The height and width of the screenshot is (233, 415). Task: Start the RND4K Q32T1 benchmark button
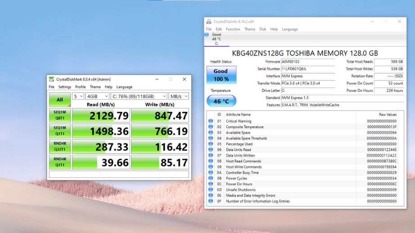click(x=60, y=147)
